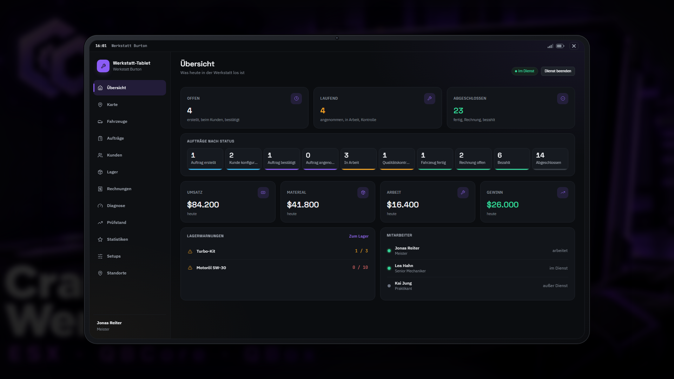This screenshot has width=674, height=379.
Task: Toggle the Im Dienst status badge
Action: [x=524, y=71]
